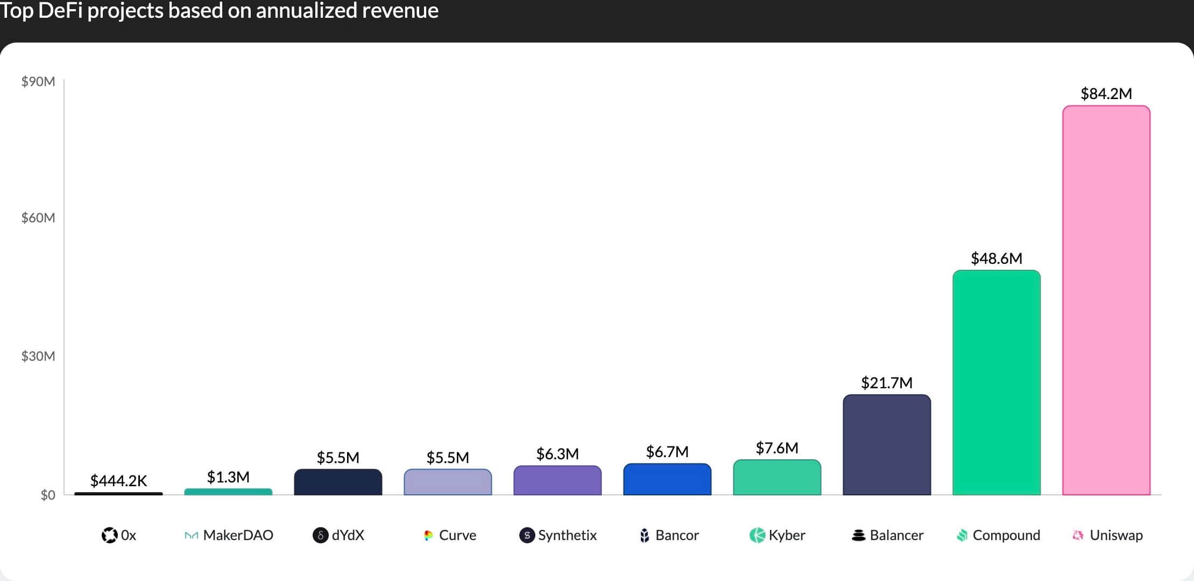
Task: Click the $5.5M label above dYdX
Action: tap(338, 458)
